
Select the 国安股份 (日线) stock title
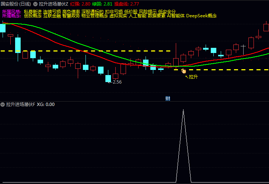(x=16, y=4)
